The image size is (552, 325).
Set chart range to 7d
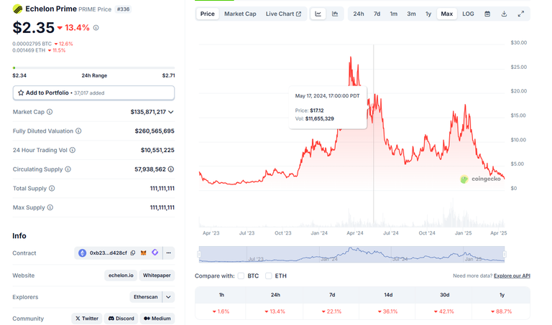click(x=377, y=14)
